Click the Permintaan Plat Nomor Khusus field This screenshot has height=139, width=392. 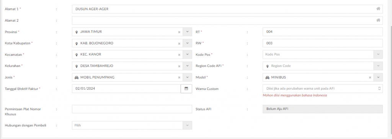[x=132, y=109]
